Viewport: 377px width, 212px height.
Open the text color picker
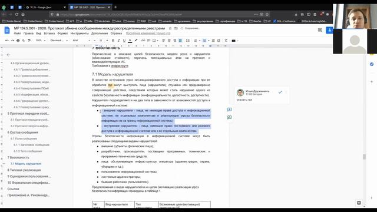(130, 41)
